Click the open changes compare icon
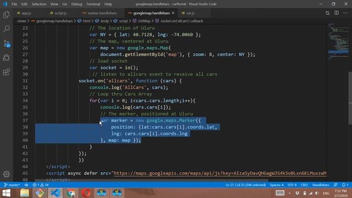Screen dimensions: 352x198 328,13
